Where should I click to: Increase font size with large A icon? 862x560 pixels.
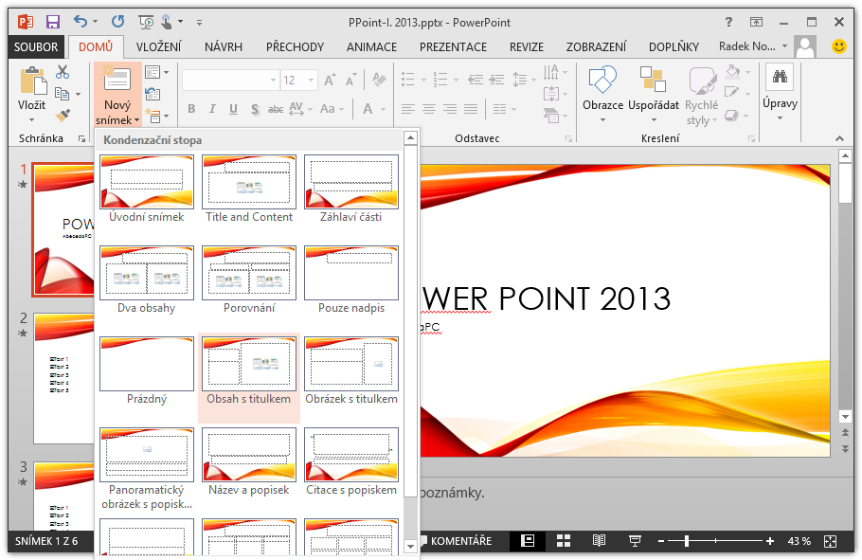point(330,81)
